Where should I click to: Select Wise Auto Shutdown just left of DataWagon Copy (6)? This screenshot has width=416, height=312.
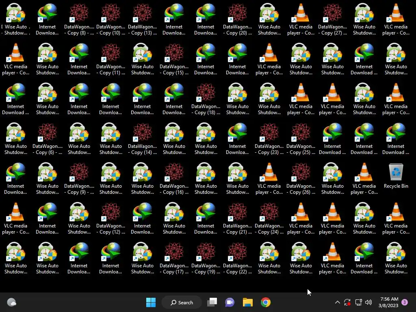click(x=16, y=139)
